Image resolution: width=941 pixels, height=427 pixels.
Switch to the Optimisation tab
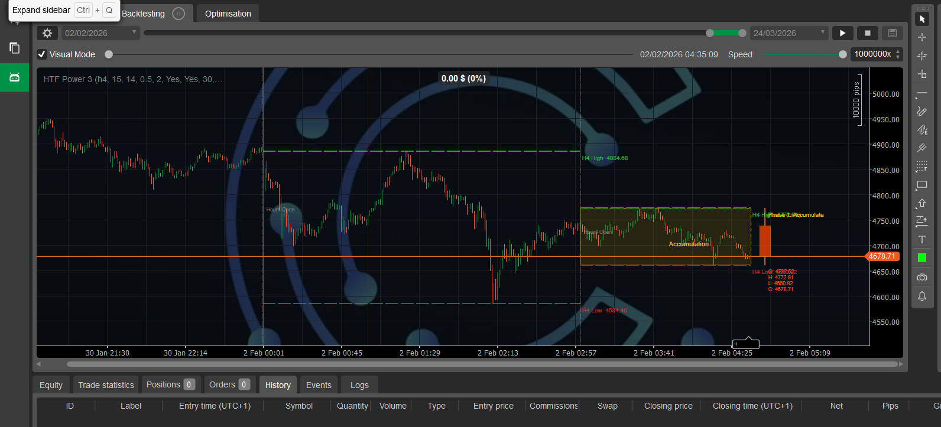pos(228,14)
